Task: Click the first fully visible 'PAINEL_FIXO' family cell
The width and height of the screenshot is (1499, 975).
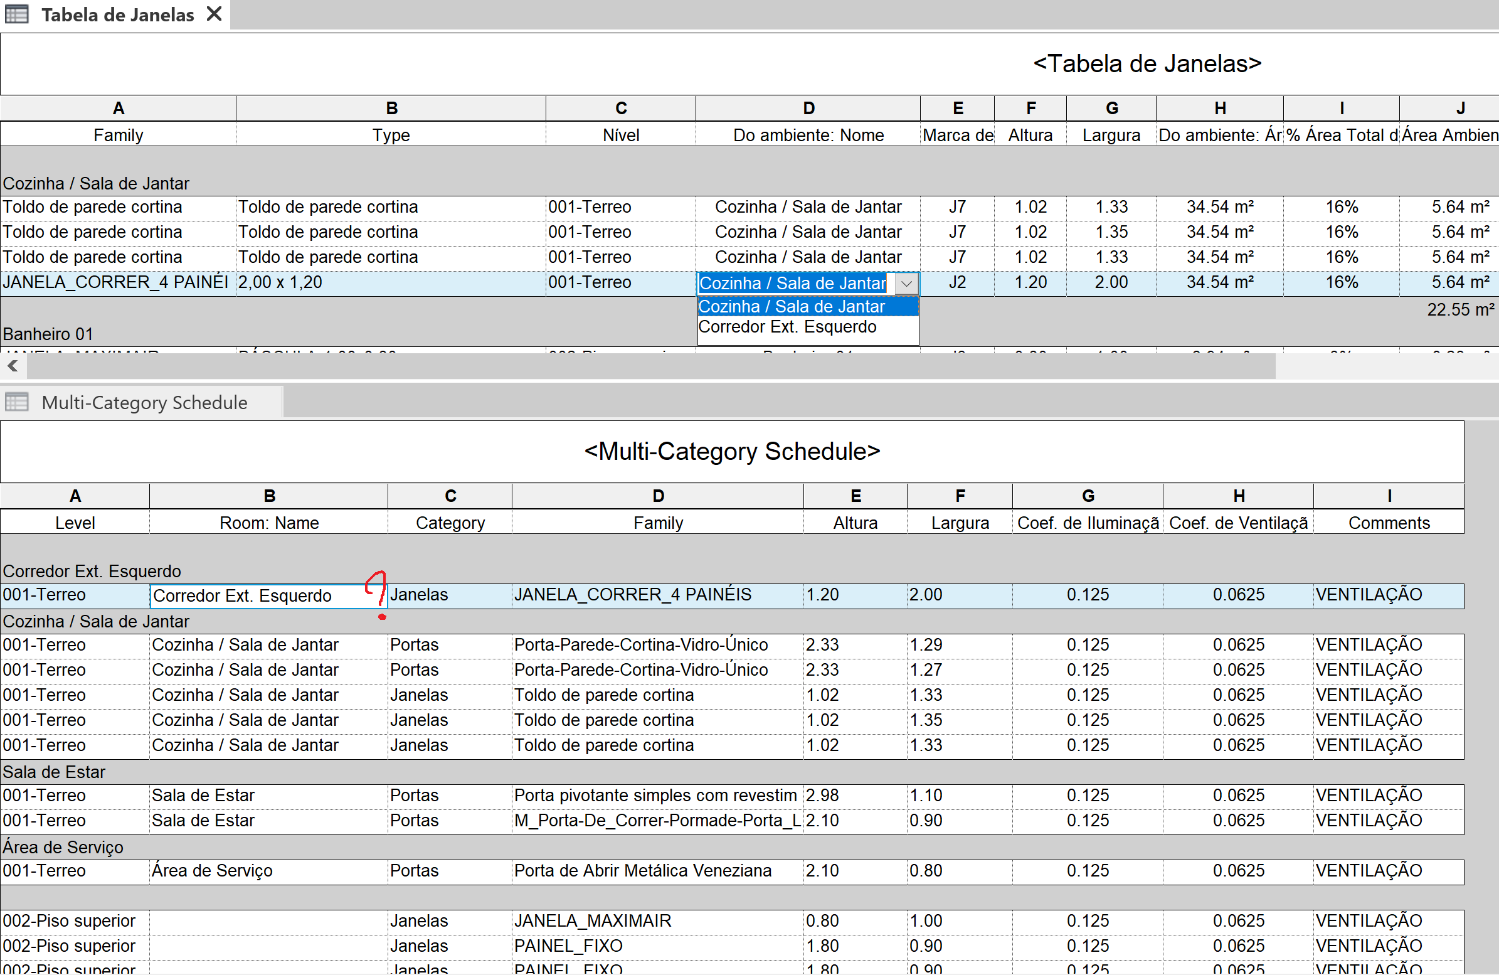Action: pos(657,946)
